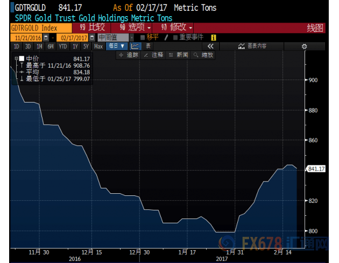The width and height of the screenshot is (339, 263).
Task: Open the 选项 options dropdown menu
Action: point(135,27)
